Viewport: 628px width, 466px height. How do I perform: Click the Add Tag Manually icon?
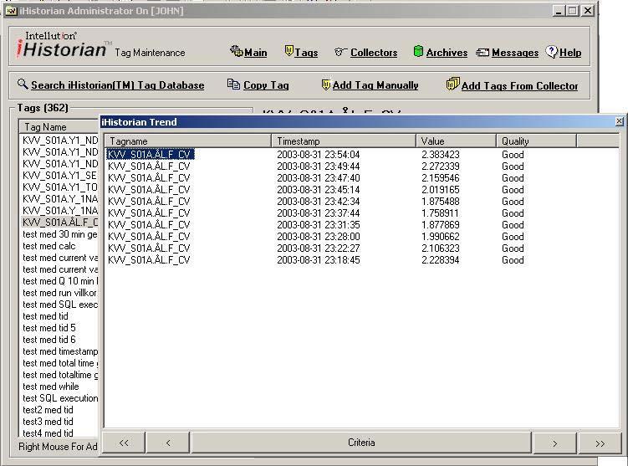(326, 84)
